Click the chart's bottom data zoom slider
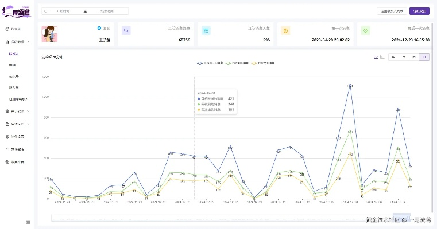This screenshot has width=437, height=229. (x=240, y=218)
